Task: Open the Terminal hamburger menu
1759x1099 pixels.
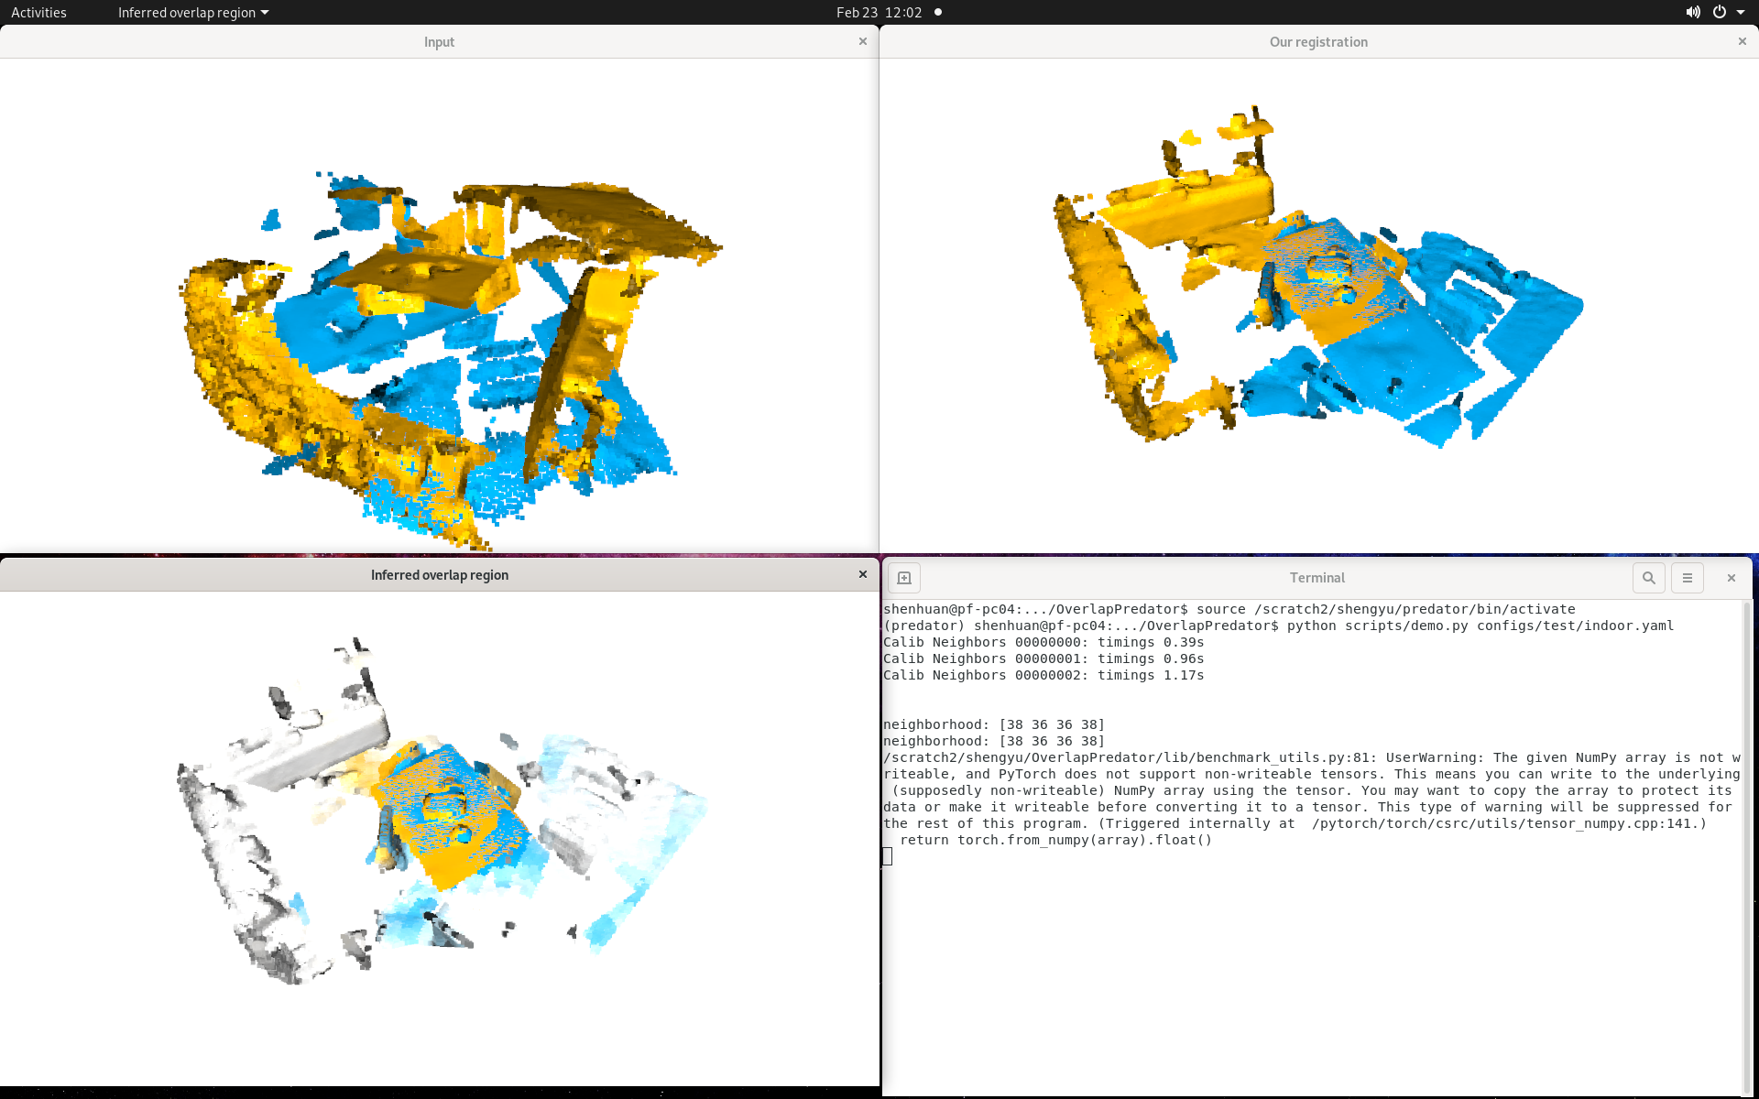Action: tap(1687, 578)
